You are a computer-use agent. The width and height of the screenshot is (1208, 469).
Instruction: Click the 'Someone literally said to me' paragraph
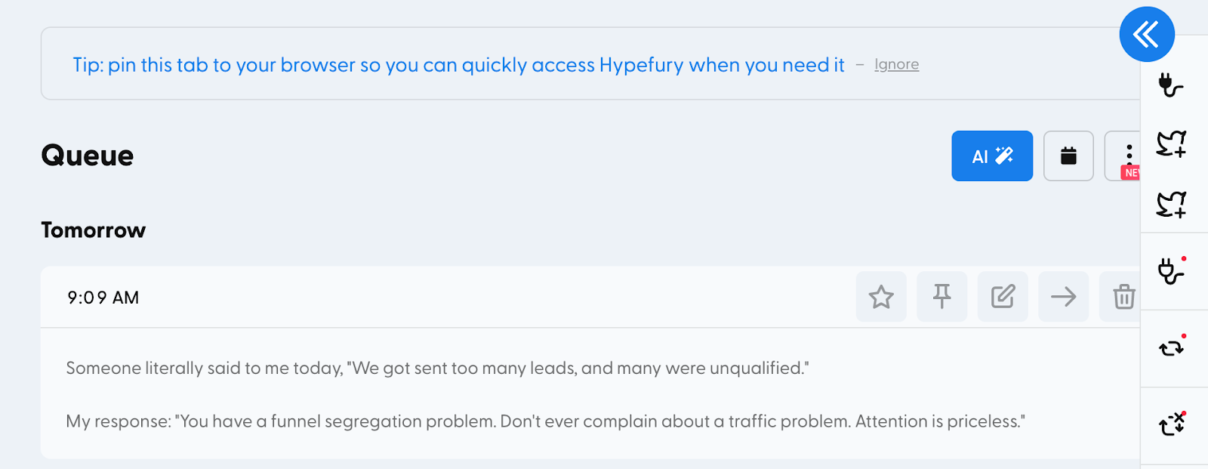coord(437,368)
